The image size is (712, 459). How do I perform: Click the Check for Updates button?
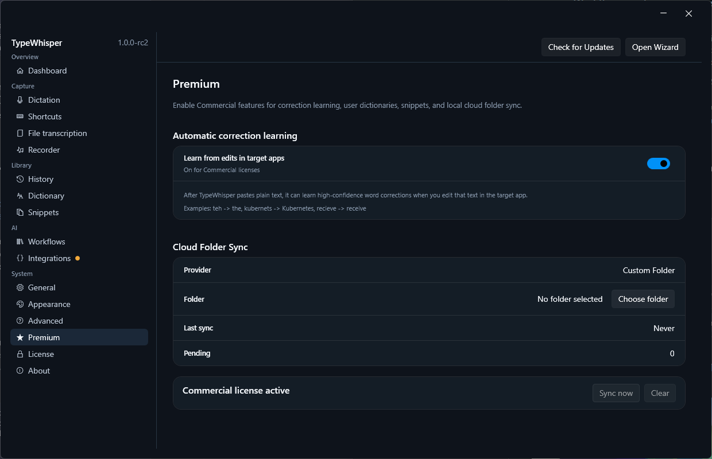(581, 47)
